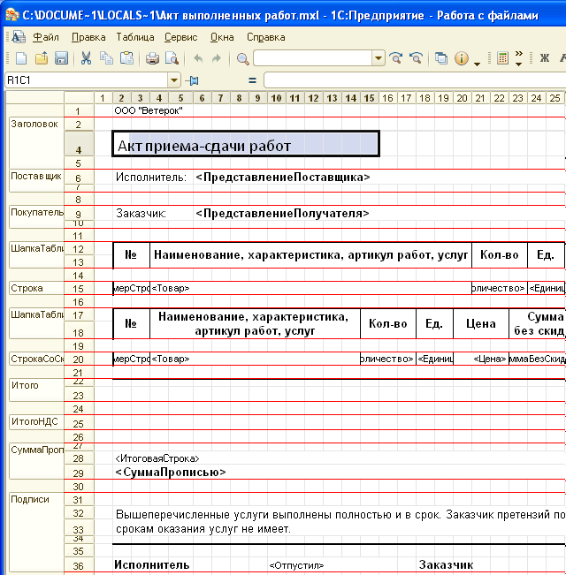Click the 1C document icon near menu
Image resolution: width=566 pixels, height=575 pixels.
[x=19, y=37]
